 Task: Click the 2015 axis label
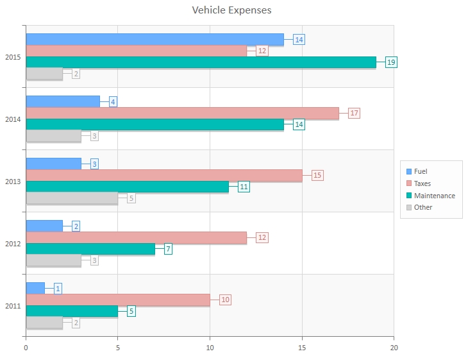coord(13,57)
